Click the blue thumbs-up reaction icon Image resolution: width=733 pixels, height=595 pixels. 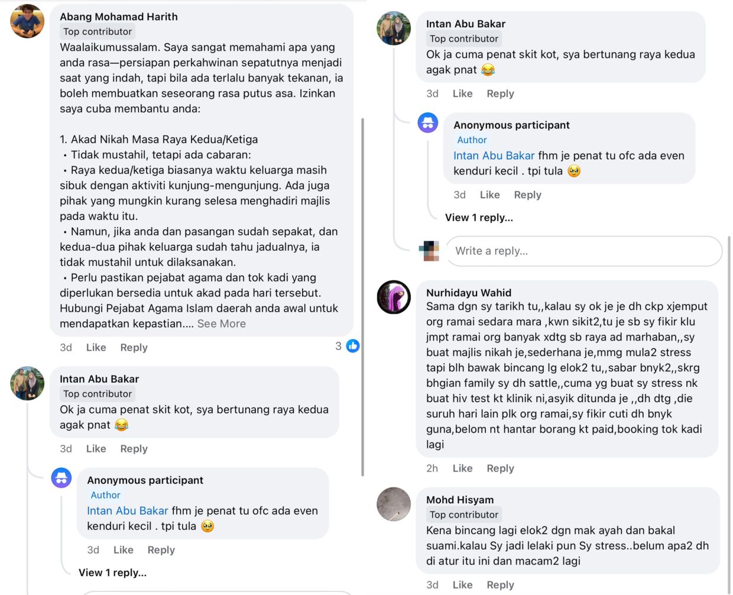353,346
